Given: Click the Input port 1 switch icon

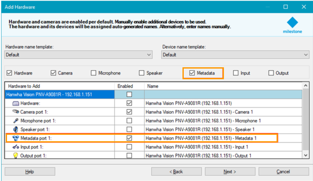Looking at the screenshot, I should pos(16,147).
